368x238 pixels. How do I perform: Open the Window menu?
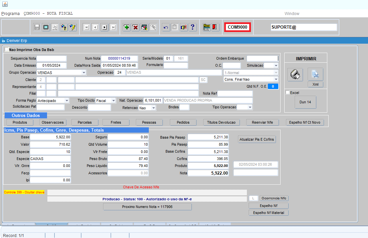tap(292, 14)
